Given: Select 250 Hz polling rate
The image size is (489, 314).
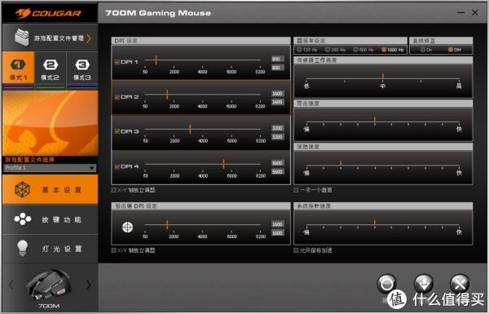Looking at the screenshot, I should [328, 50].
